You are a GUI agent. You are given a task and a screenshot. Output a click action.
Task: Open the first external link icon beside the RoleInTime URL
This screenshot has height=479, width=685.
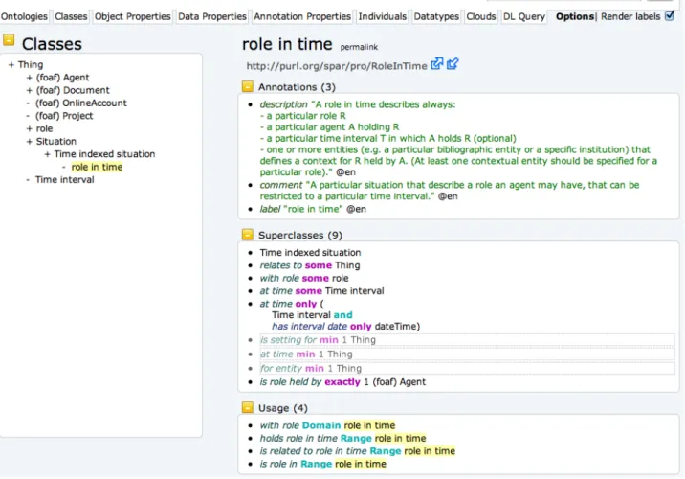437,64
